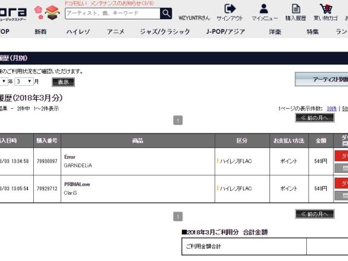
Task: Open the ハイレゾ navigation tab
Action: (78, 32)
